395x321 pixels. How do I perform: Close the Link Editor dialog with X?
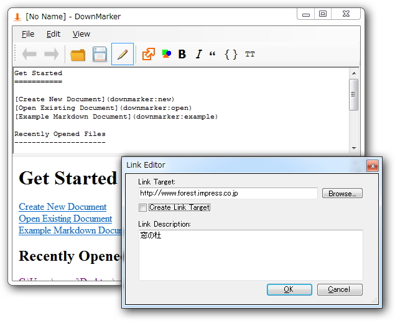click(373, 166)
